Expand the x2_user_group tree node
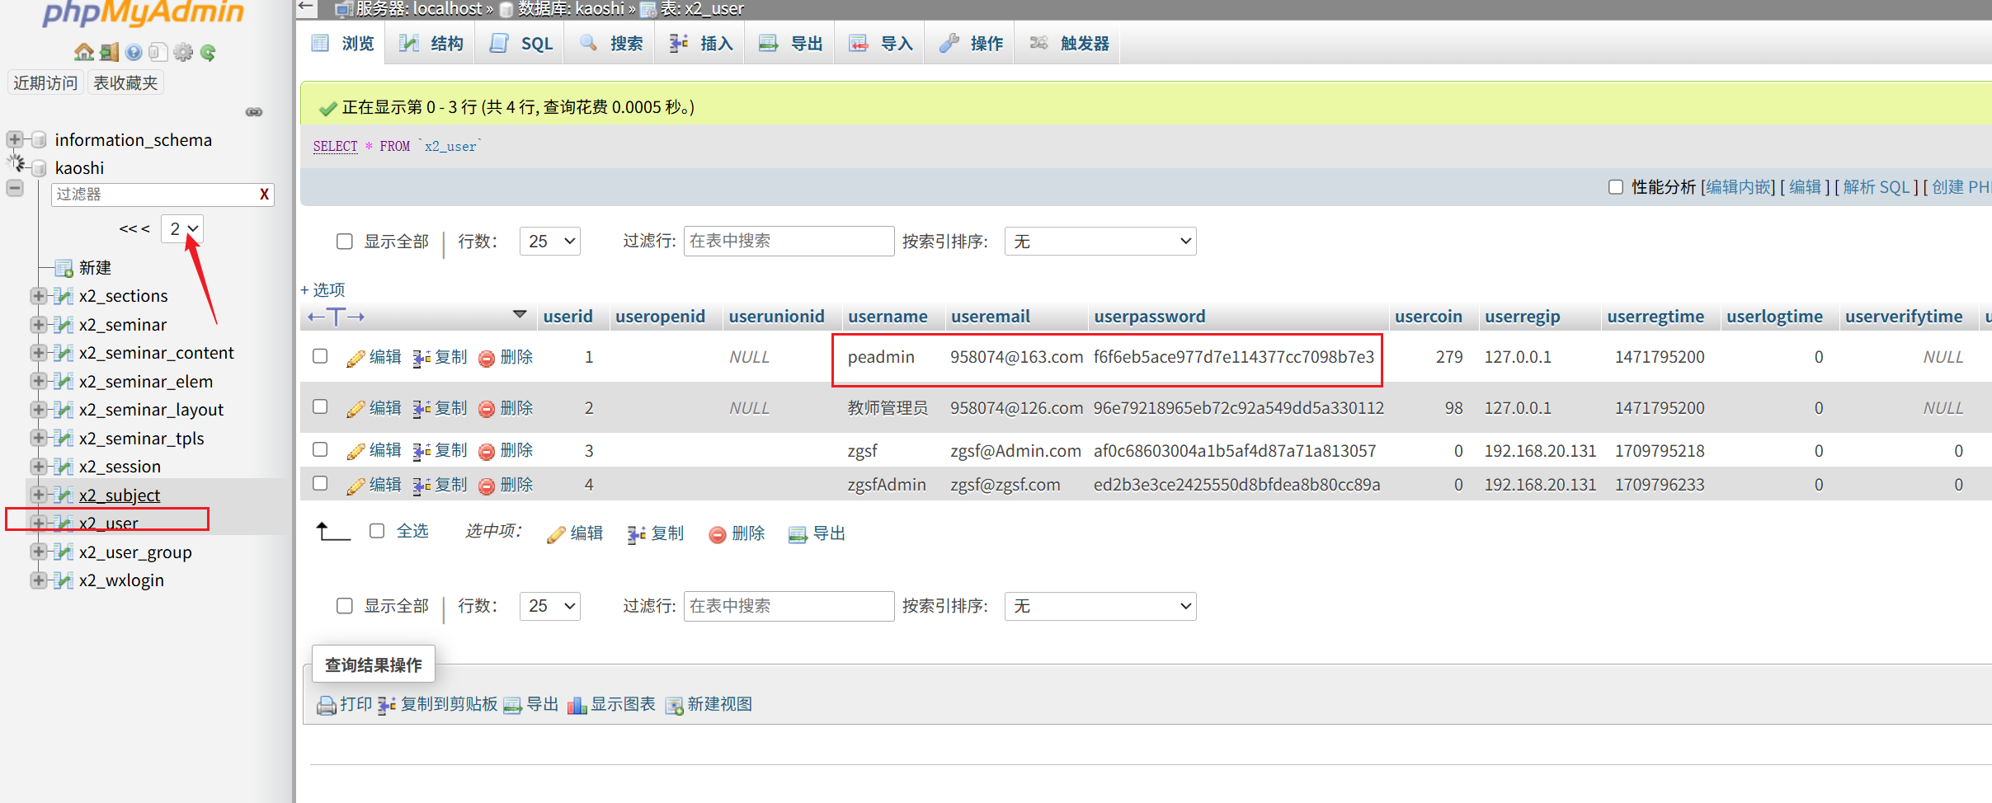The width and height of the screenshot is (1992, 803). [38, 552]
